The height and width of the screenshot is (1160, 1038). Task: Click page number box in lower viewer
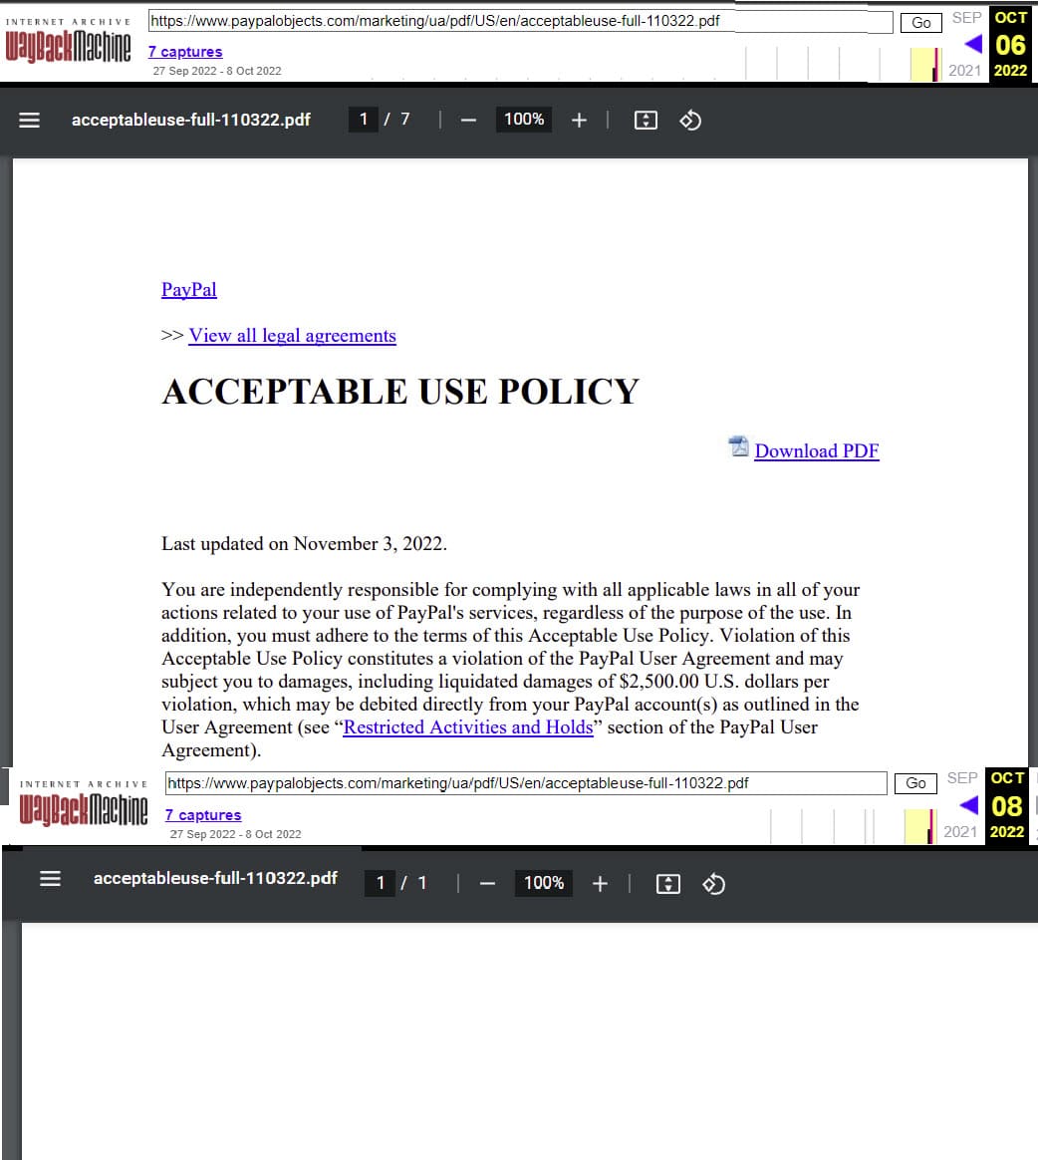(380, 883)
